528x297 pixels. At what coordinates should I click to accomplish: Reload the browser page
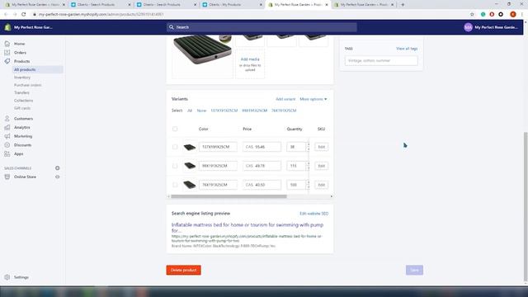[24, 14]
